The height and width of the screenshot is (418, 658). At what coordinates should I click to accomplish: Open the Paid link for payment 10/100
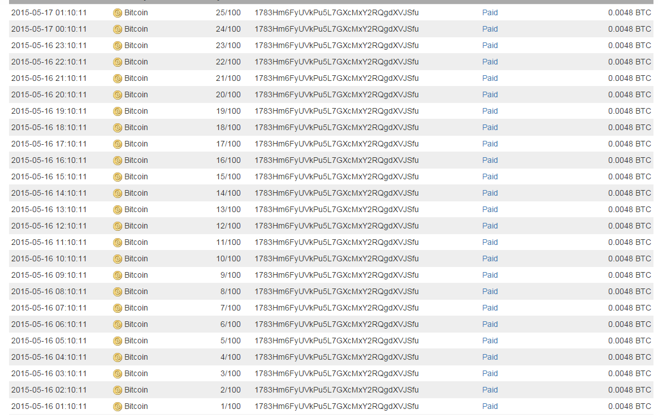490,258
